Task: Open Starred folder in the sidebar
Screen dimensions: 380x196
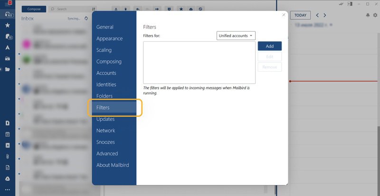Action: pyautogui.click(x=8, y=25)
